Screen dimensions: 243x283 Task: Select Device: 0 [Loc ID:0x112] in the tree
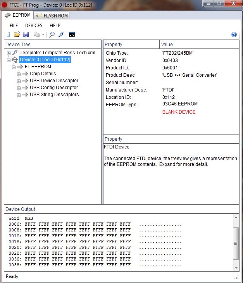[x=45, y=60]
